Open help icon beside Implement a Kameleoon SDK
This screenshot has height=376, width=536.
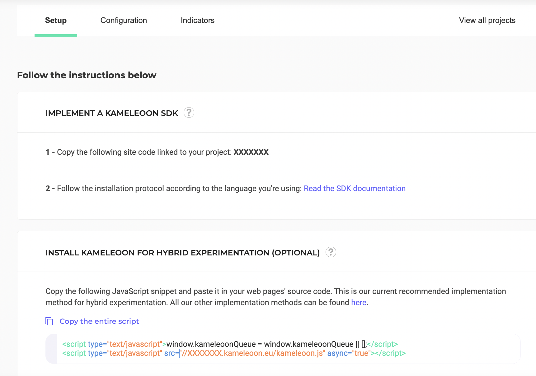[189, 113]
